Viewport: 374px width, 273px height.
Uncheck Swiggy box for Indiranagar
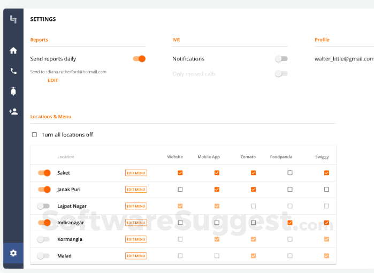(x=326, y=223)
